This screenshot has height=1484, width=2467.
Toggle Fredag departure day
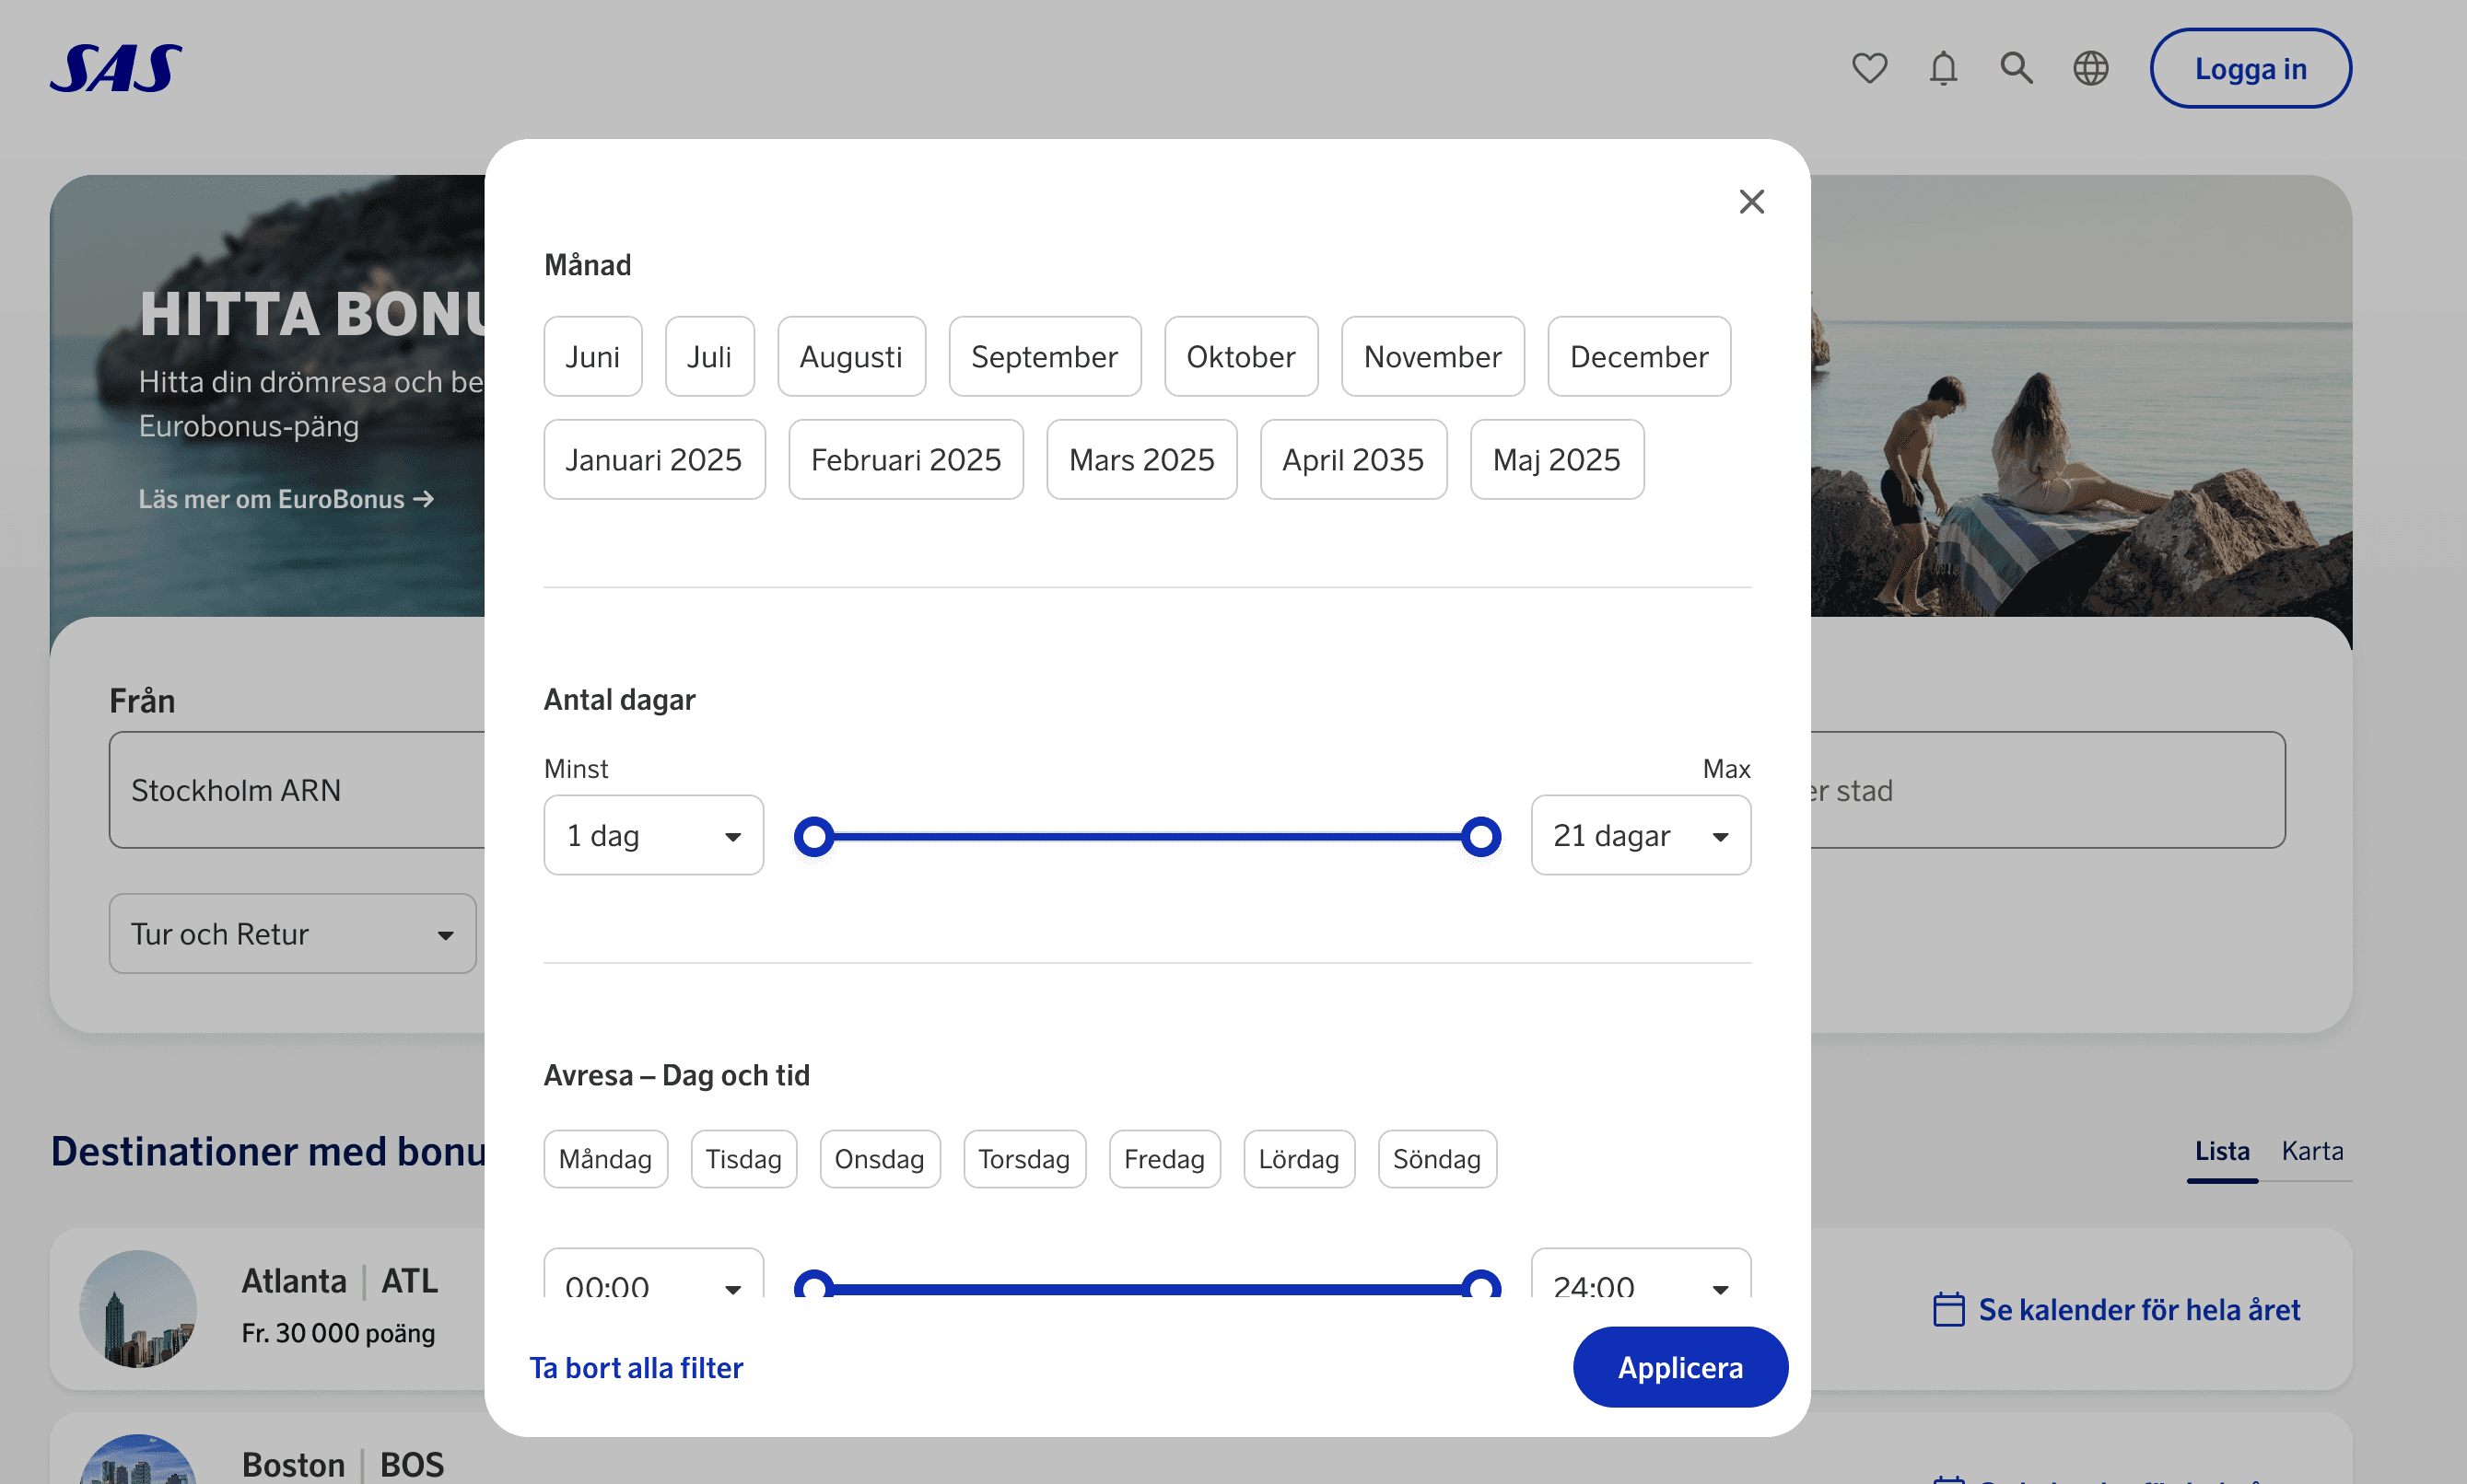pyautogui.click(x=1163, y=1159)
